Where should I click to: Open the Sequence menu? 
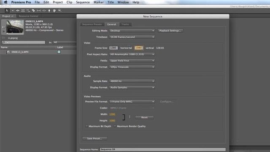click(83, 2)
